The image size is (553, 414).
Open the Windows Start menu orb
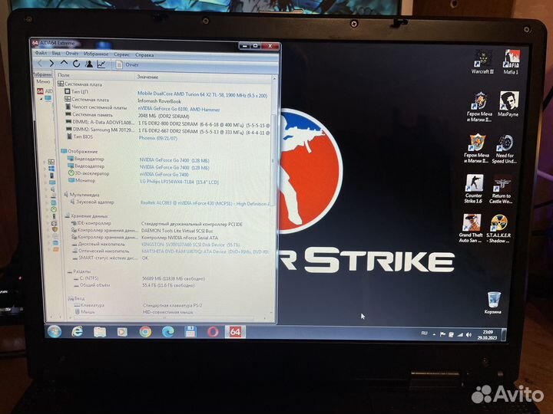(55, 331)
